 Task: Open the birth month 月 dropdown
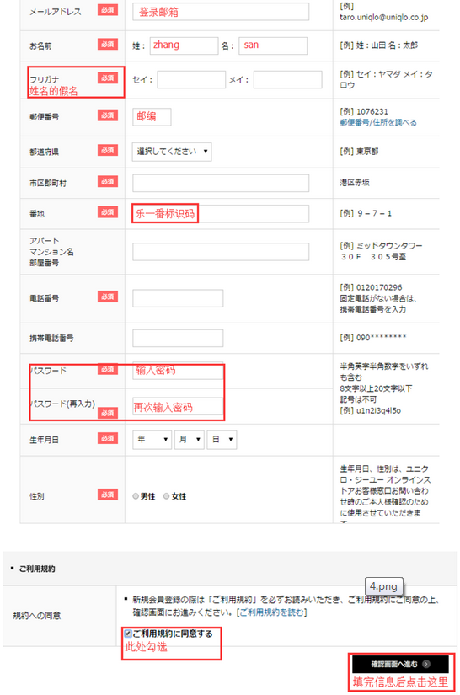click(190, 439)
